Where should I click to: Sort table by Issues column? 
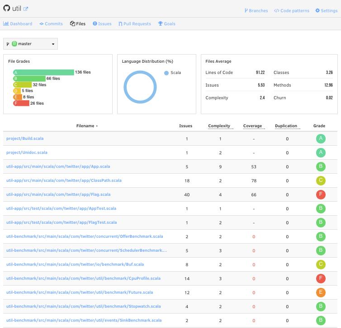(x=185, y=126)
